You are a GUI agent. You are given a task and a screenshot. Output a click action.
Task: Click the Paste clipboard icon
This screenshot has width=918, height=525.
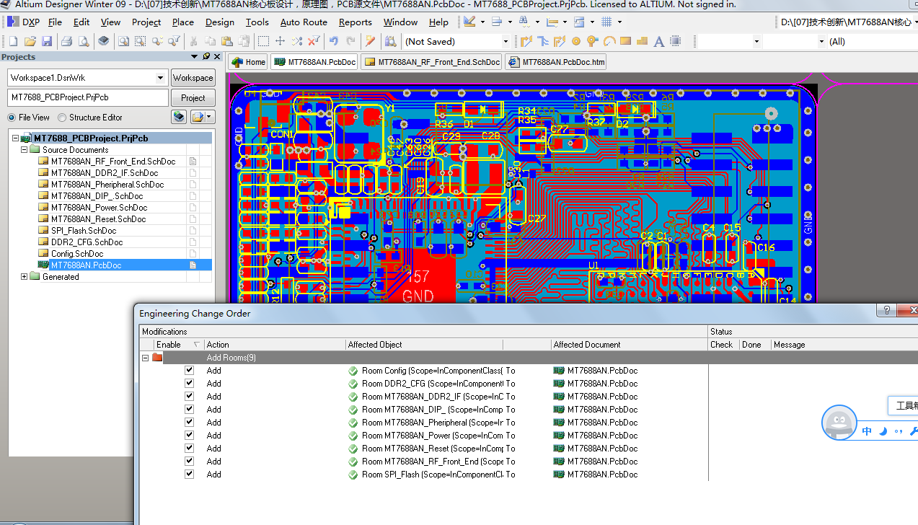pos(227,41)
